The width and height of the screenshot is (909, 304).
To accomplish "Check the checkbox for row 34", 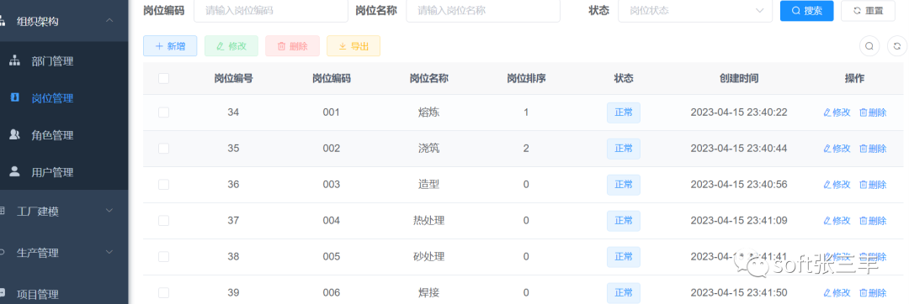I will coord(163,113).
